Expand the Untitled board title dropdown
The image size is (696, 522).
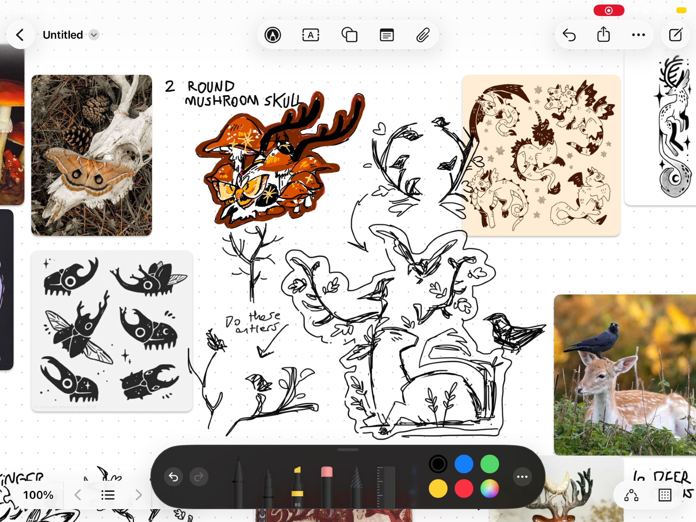click(x=94, y=35)
